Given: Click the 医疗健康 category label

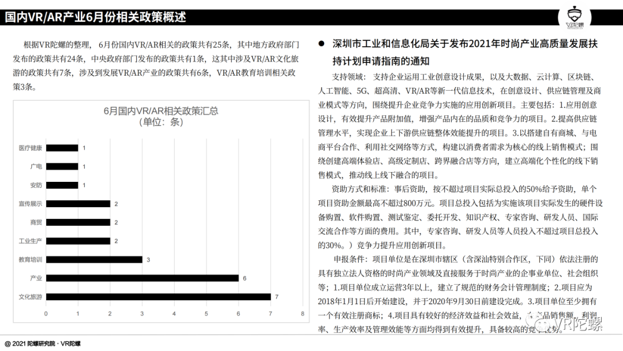Looking at the screenshot, I should (30, 148).
